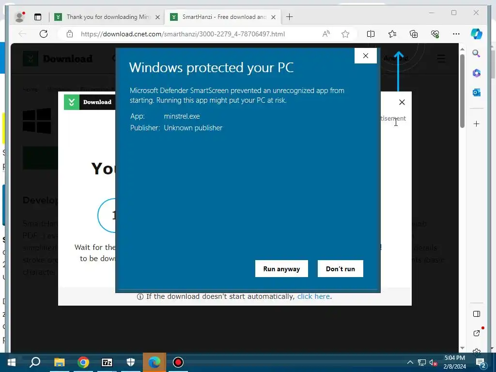Click Run anyway in SmartScreen dialog

coord(281,268)
